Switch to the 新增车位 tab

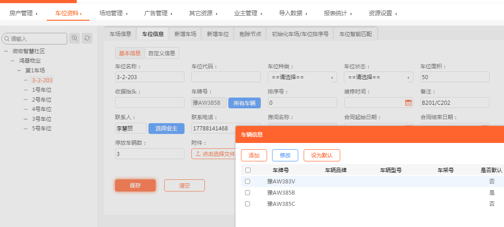(217, 34)
